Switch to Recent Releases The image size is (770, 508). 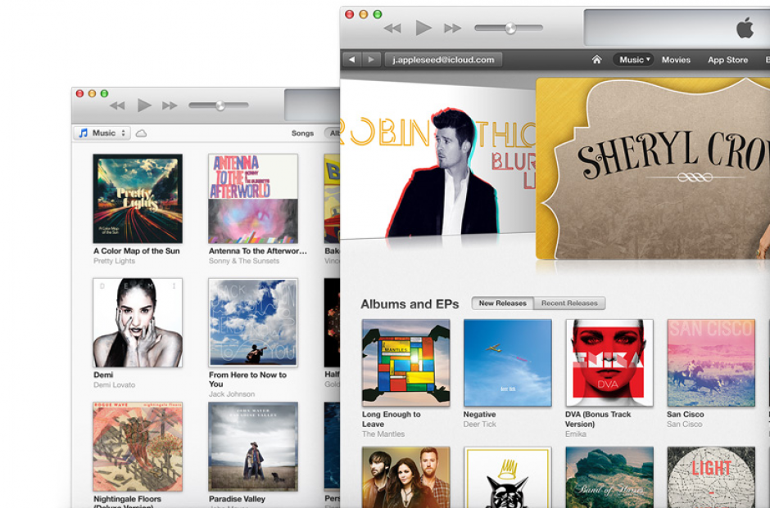click(x=569, y=303)
